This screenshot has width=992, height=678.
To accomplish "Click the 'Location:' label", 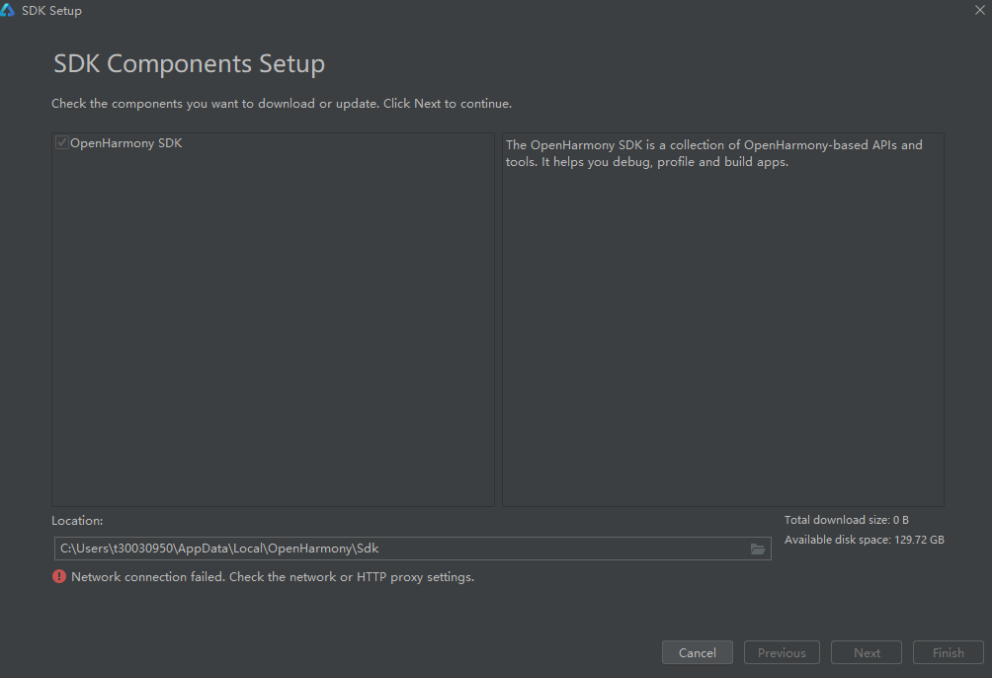I will [x=77, y=521].
